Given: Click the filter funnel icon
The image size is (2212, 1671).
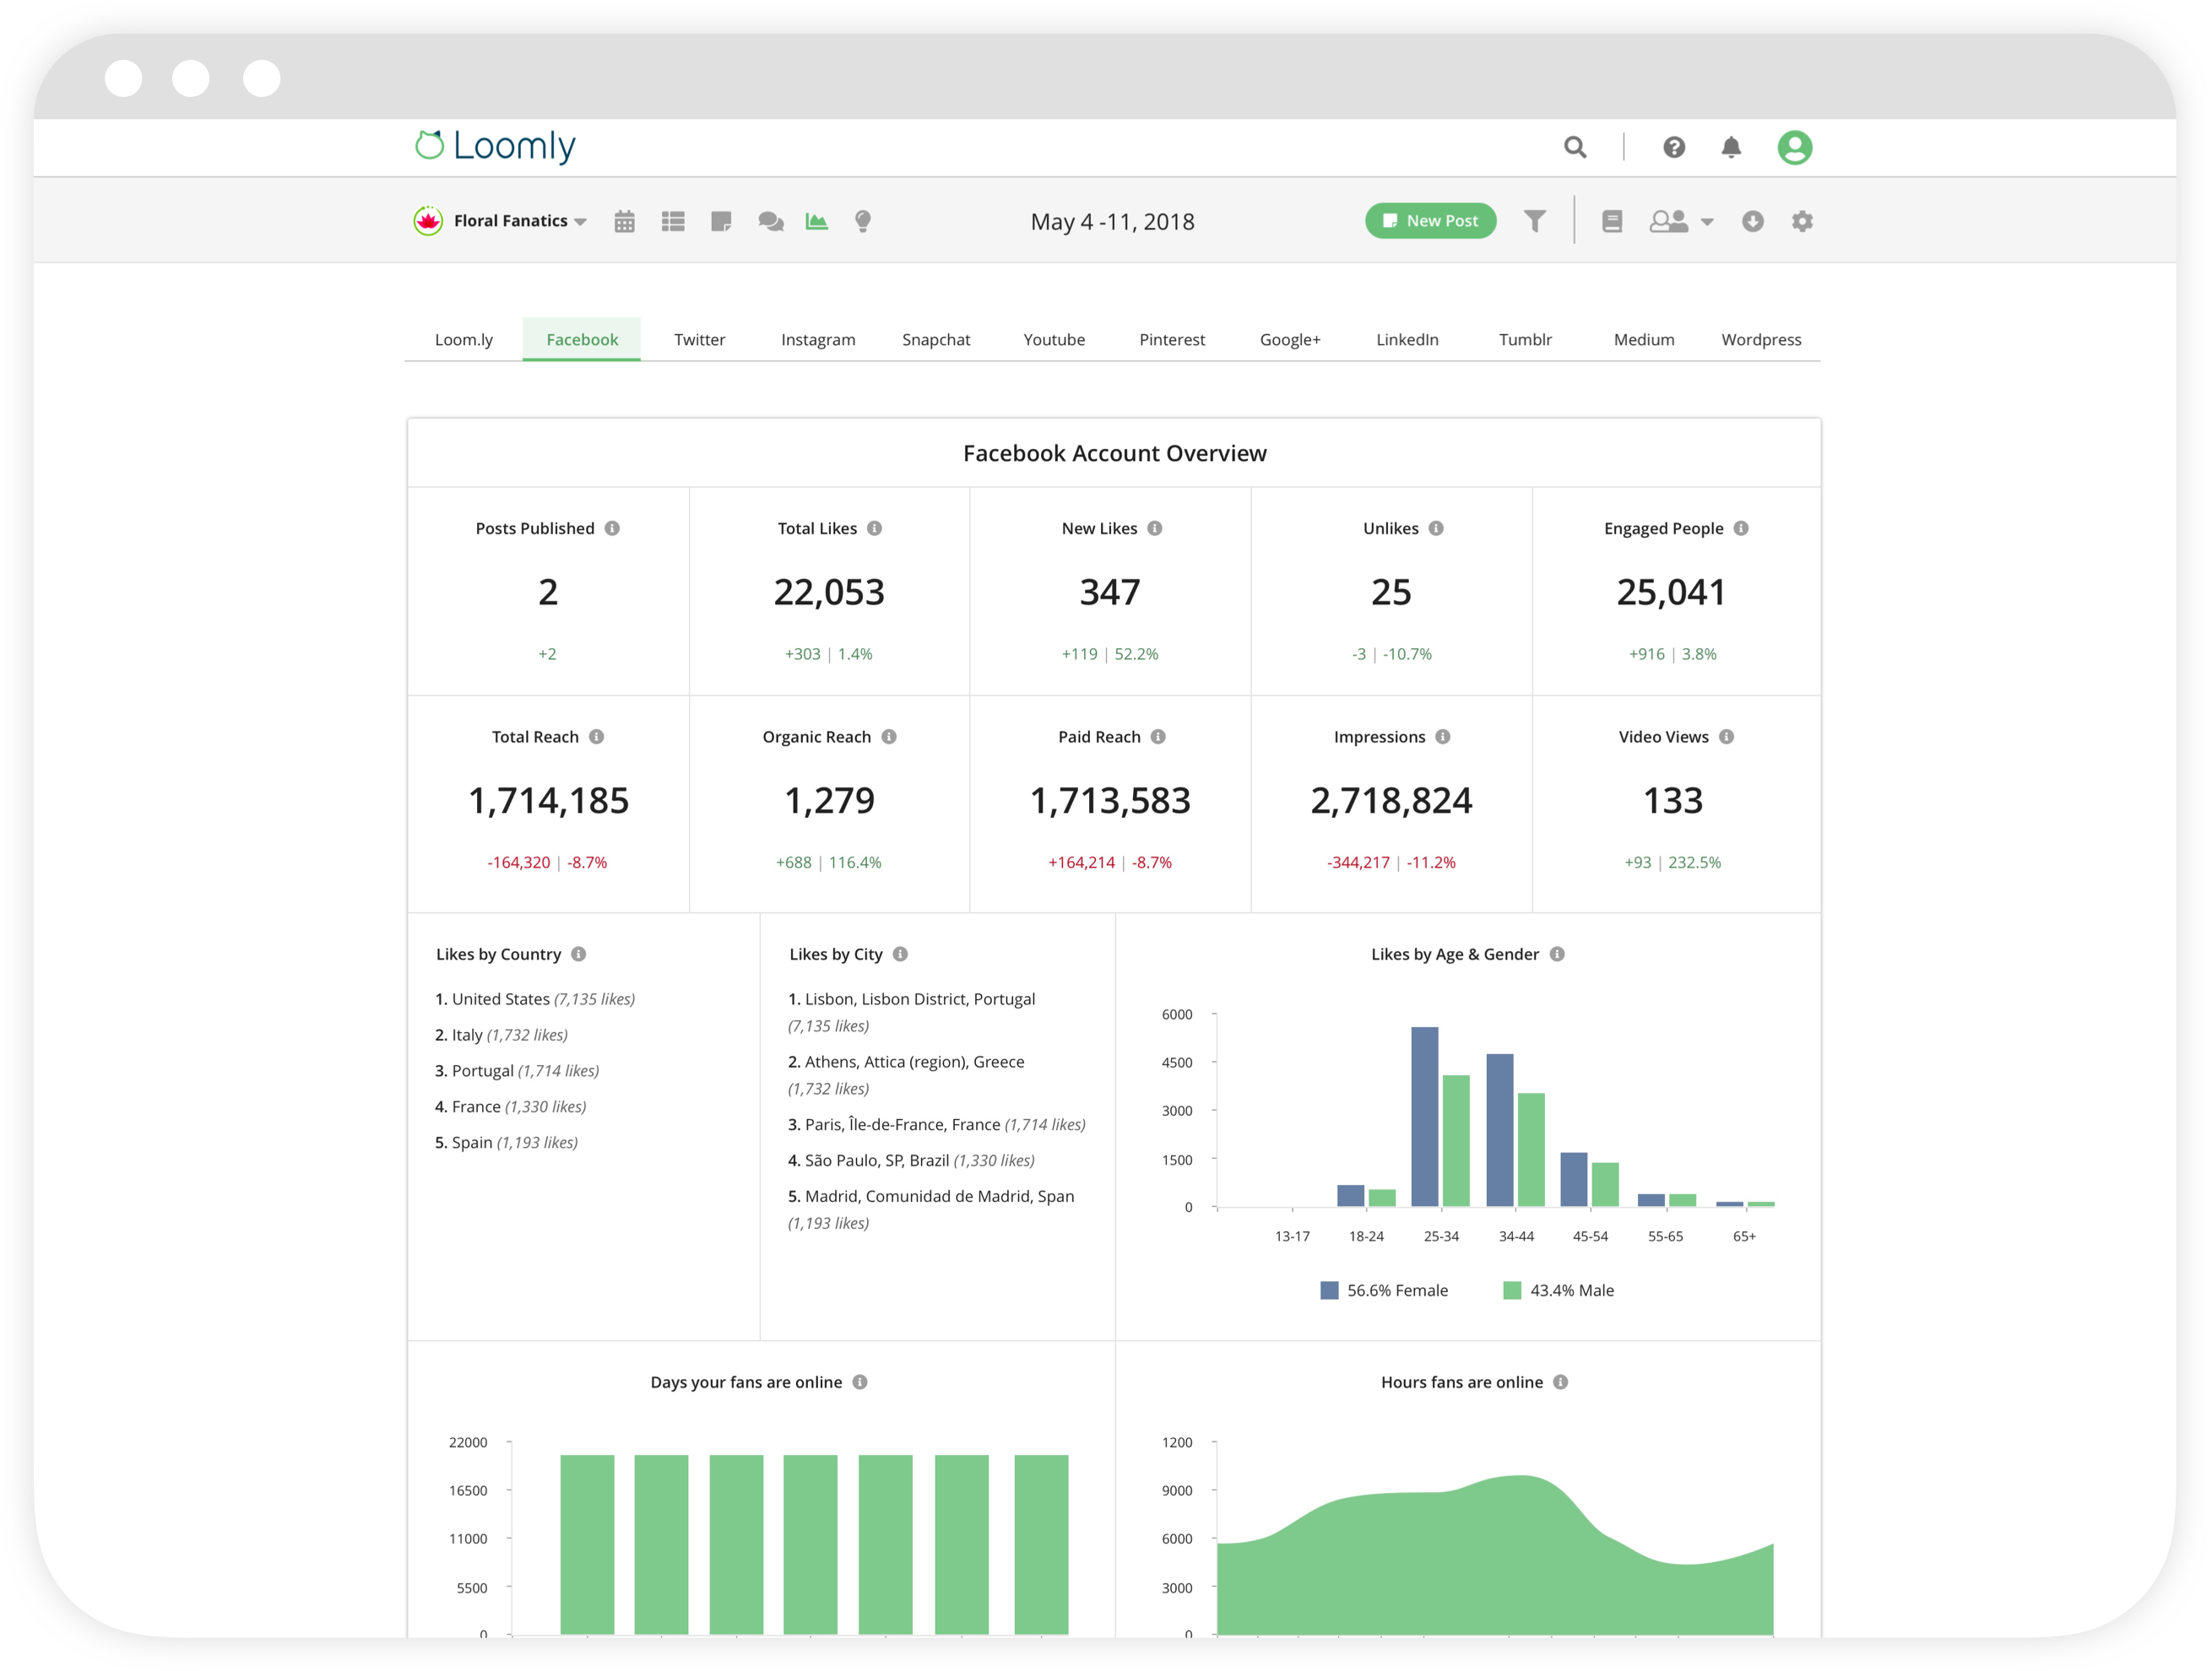Looking at the screenshot, I should (1534, 221).
